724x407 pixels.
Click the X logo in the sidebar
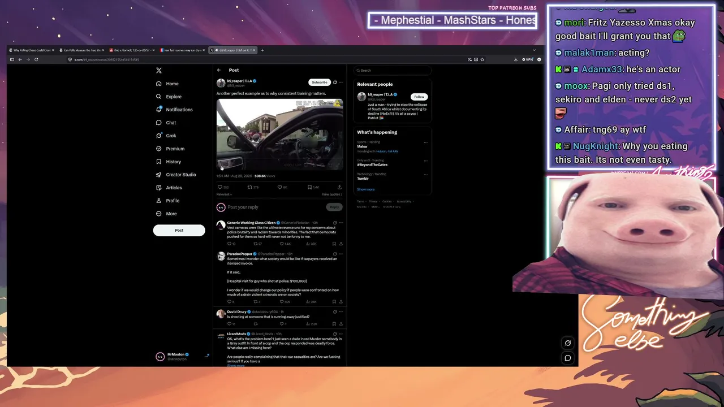(159, 71)
